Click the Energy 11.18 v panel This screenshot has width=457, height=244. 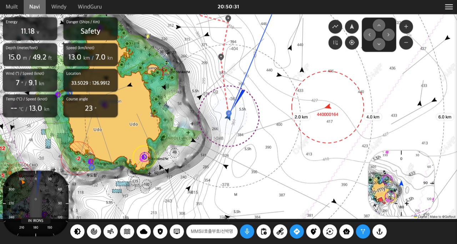(30, 28)
